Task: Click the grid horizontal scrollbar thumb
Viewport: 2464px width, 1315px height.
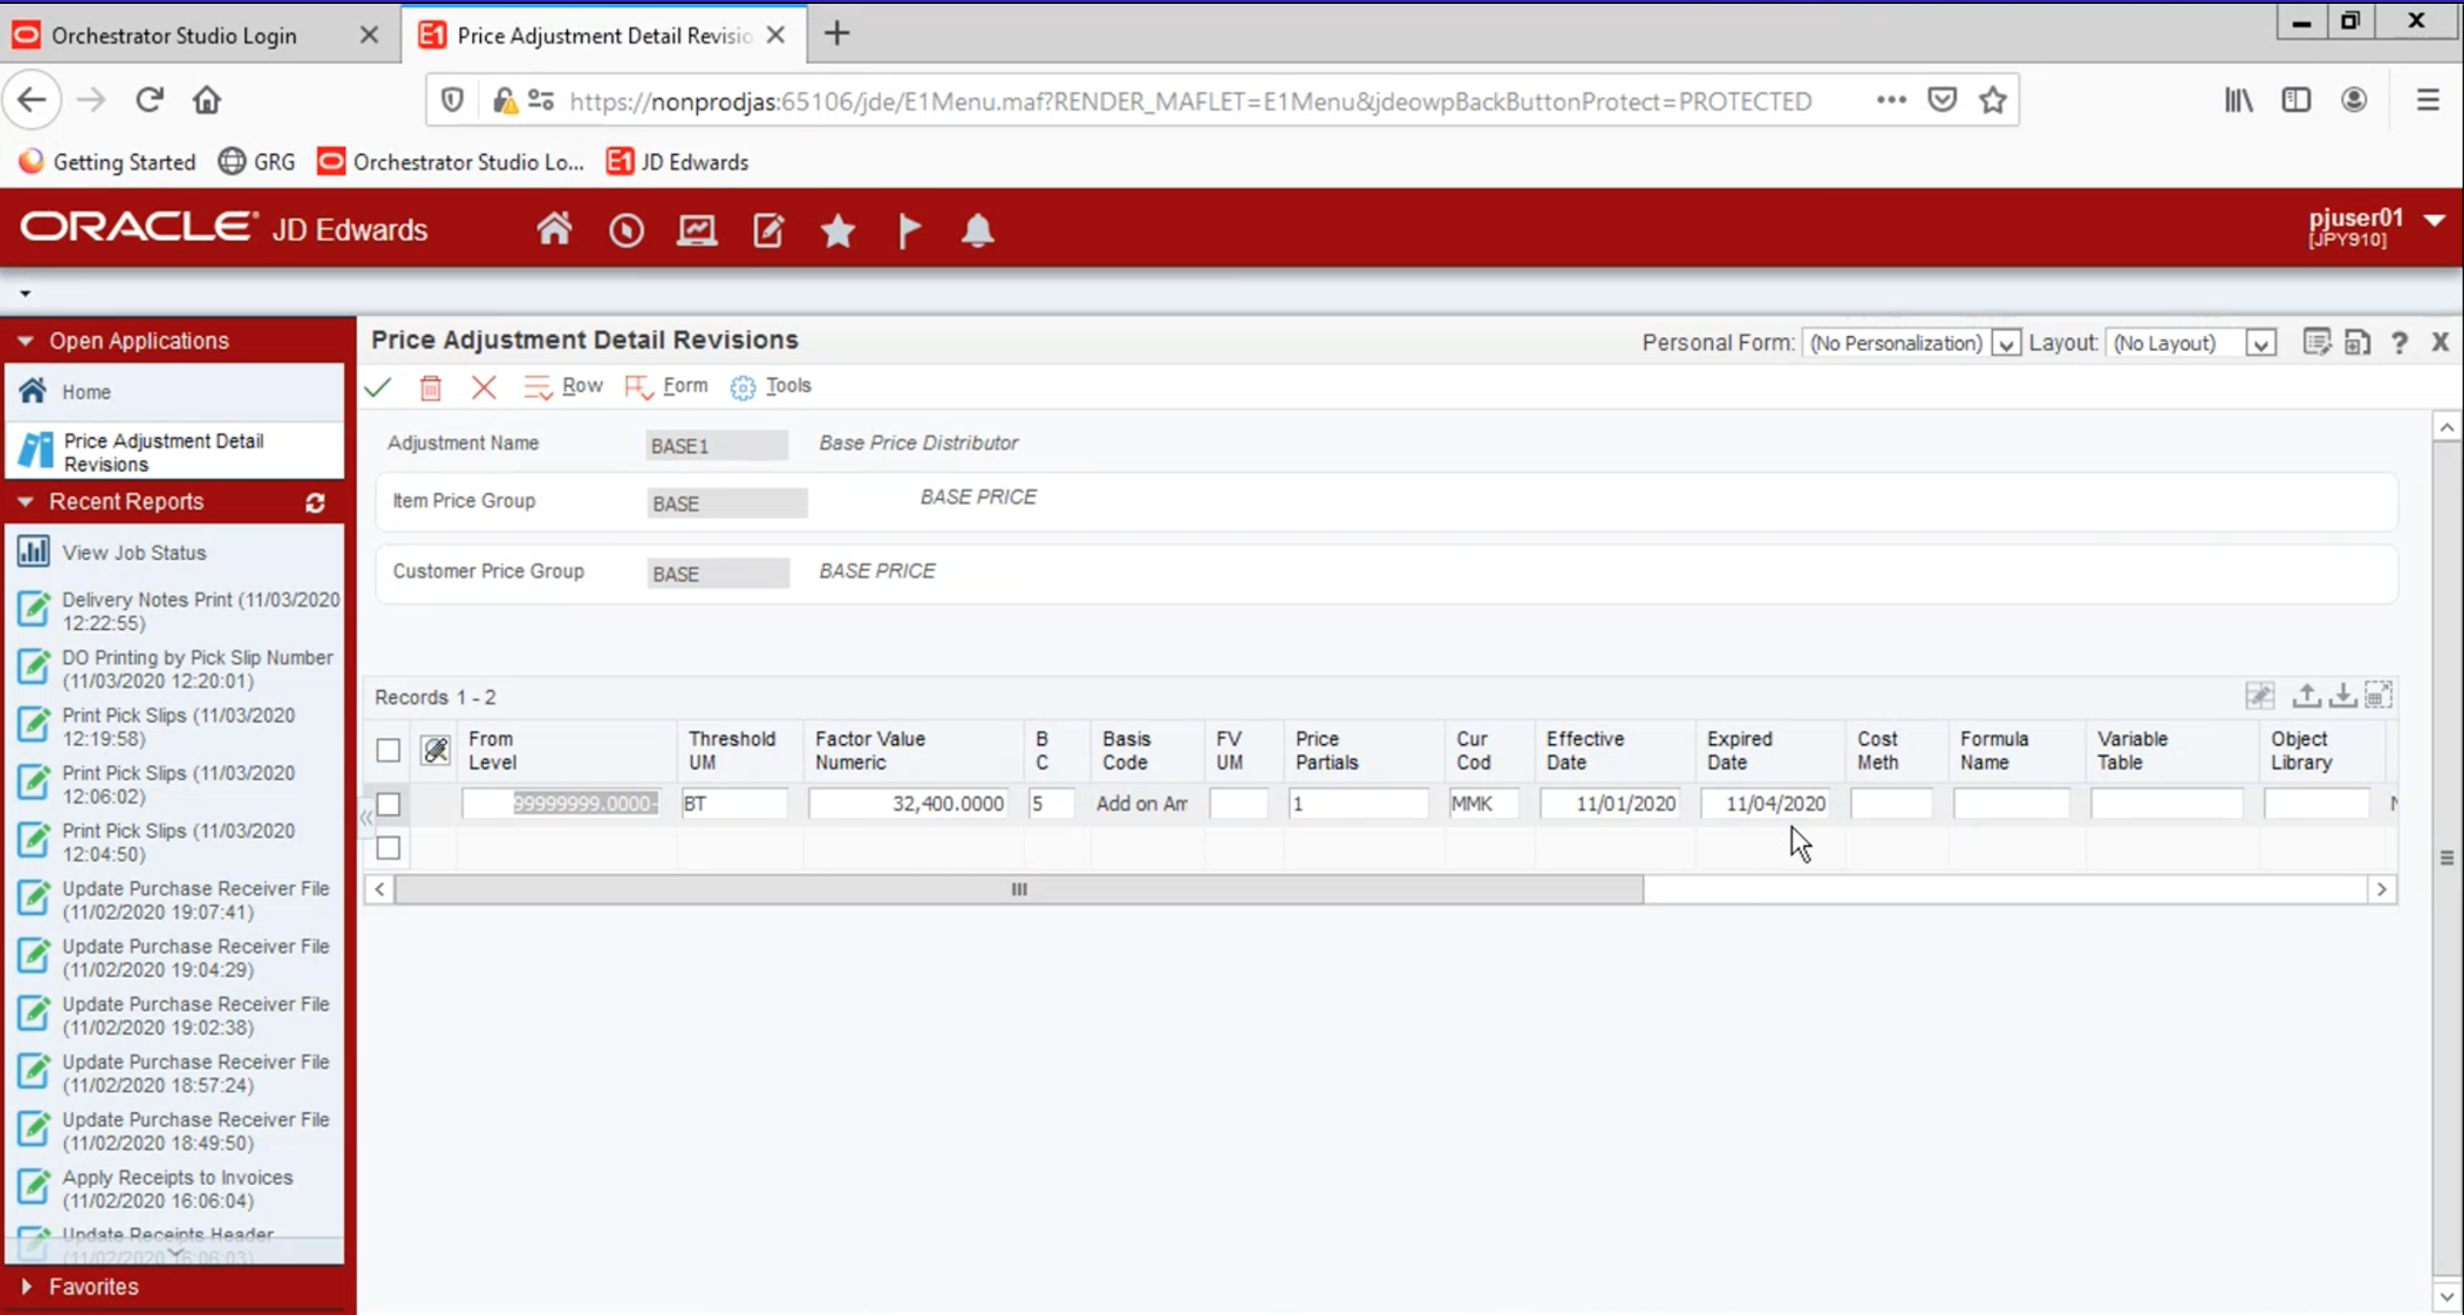Action: coord(1018,889)
